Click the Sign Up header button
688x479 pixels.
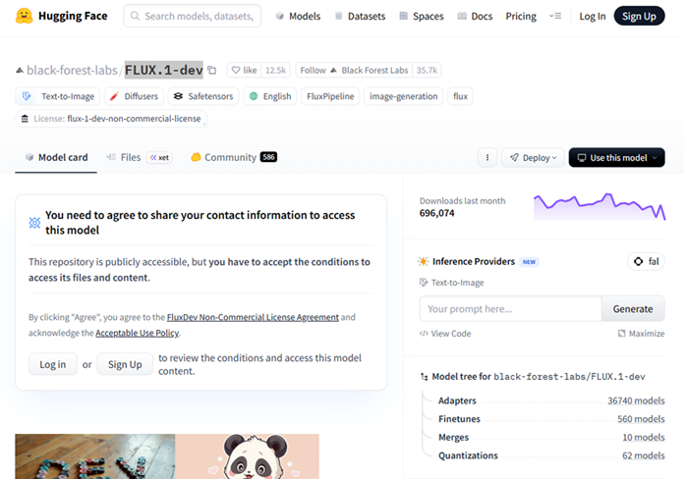click(639, 16)
